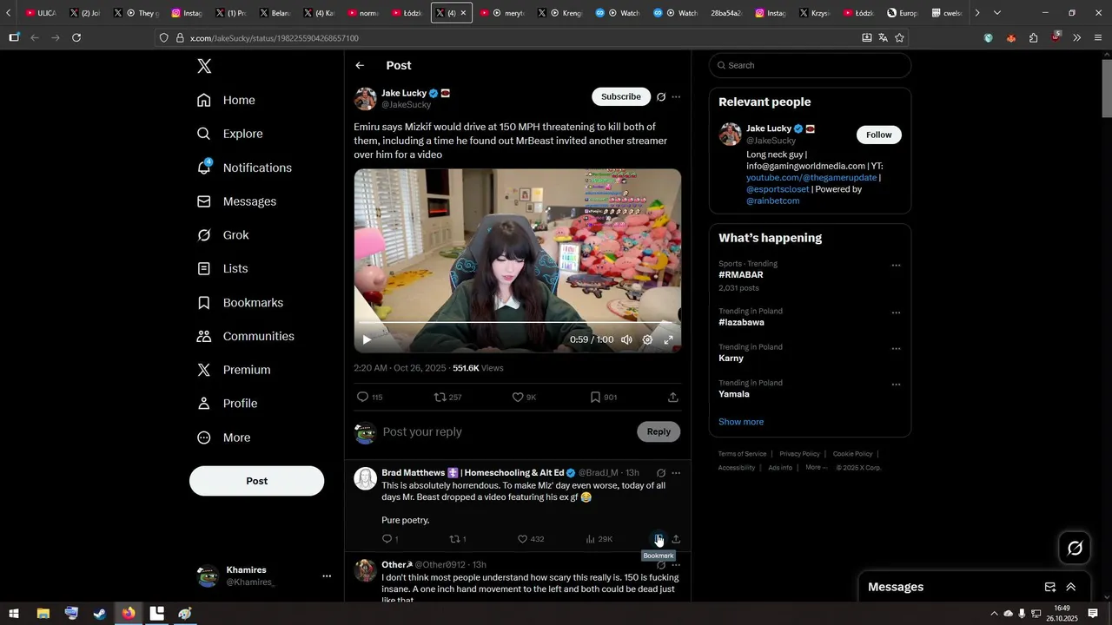Viewport: 1112px width, 625px height.
Task: Repost the post with 257 reposts
Action: point(447,397)
